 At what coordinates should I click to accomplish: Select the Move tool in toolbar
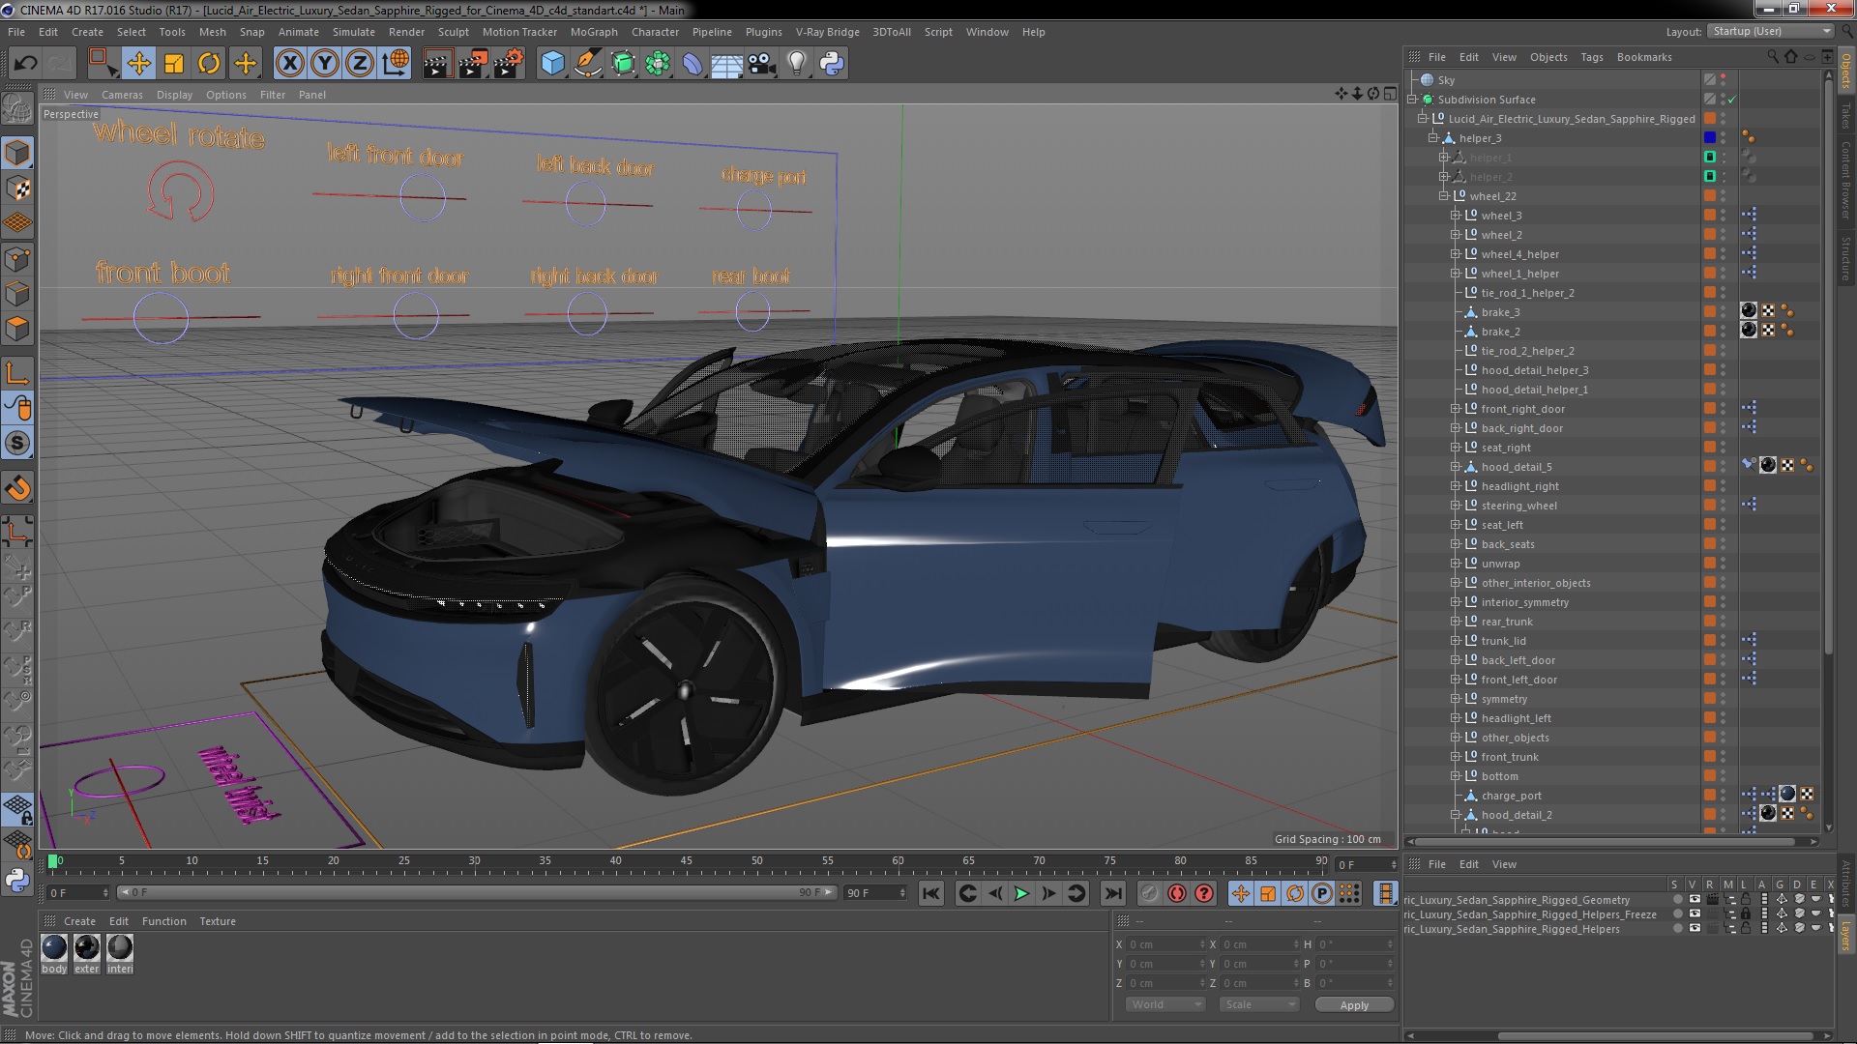(x=138, y=64)
